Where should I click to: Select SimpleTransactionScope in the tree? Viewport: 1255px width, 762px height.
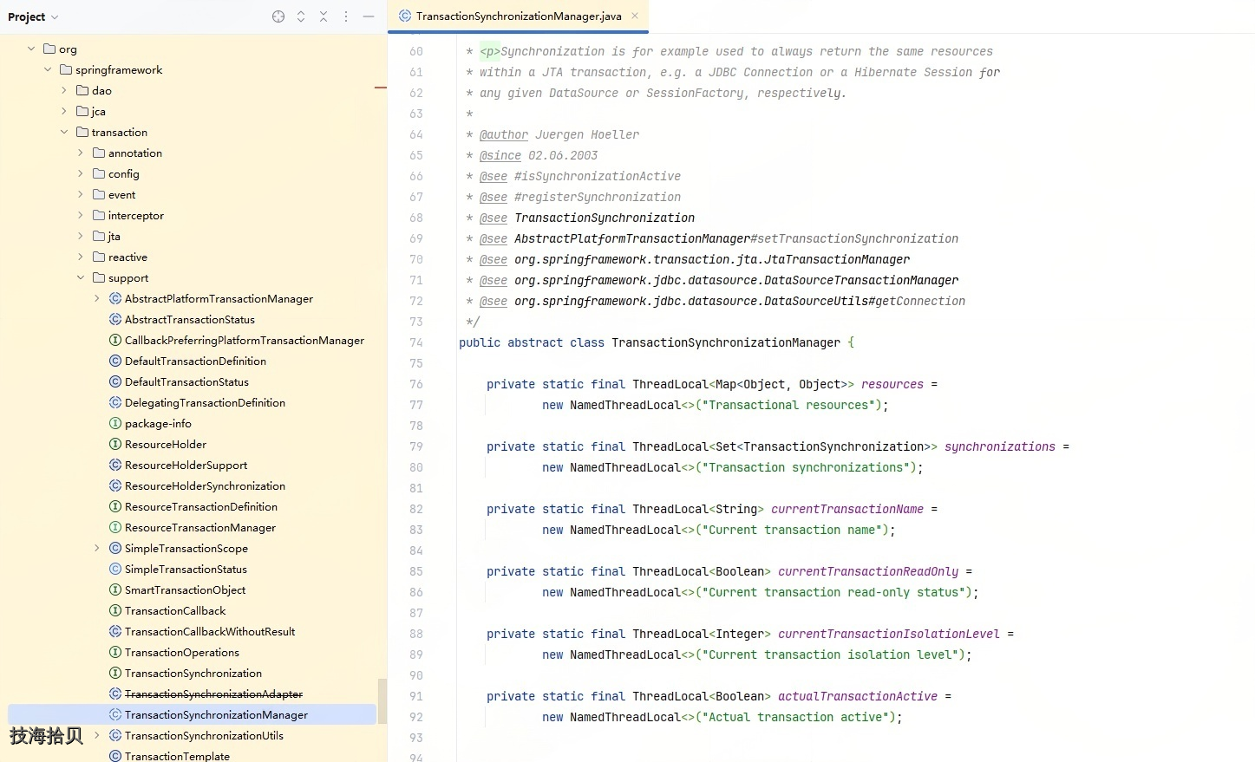pos(186,549)
